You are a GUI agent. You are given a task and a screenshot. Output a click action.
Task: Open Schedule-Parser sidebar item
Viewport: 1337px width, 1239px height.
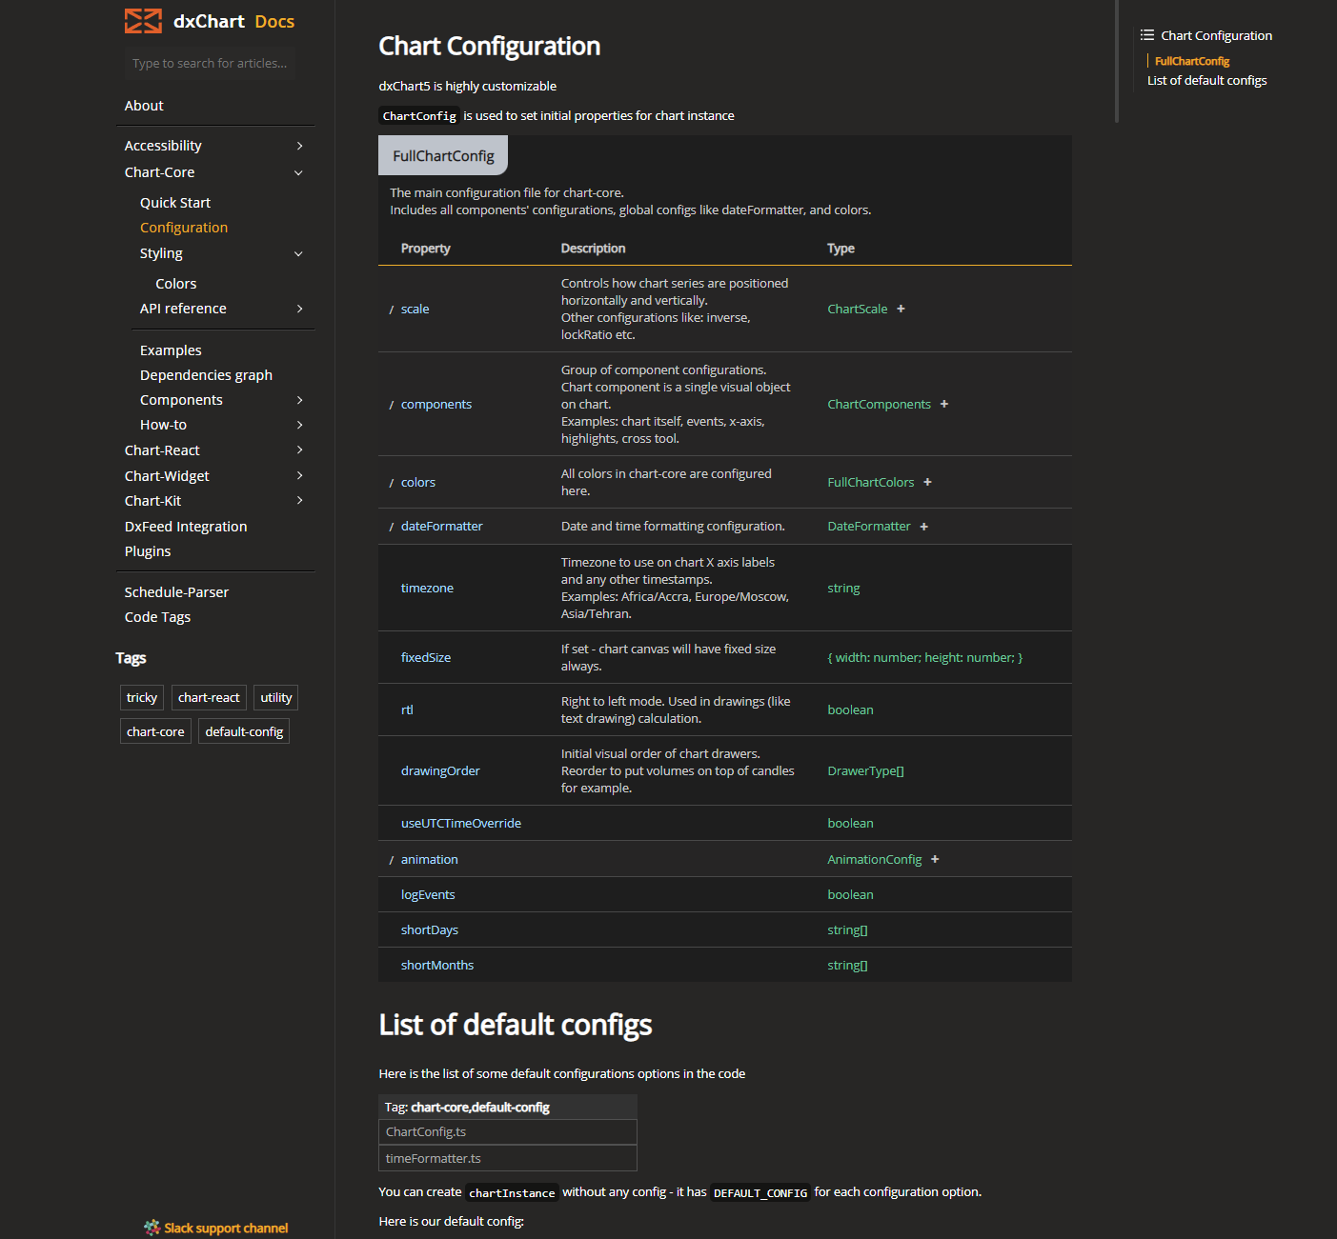pyautogui.click(x=176, y=592)
